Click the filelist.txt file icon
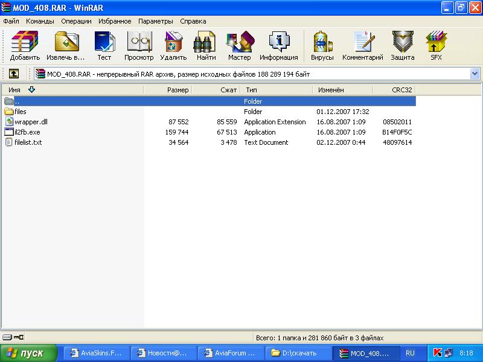Screen dimensions: 483x362 (x=9, y=142)
